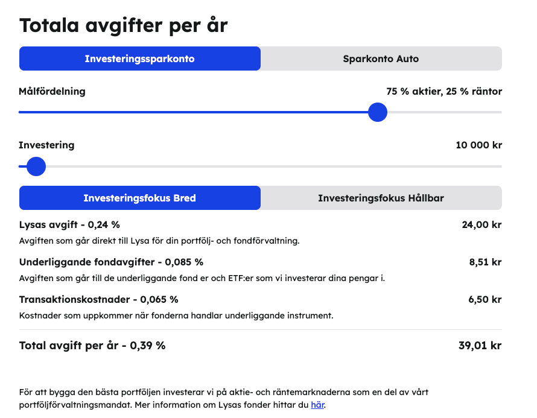
Task: Click the 'Transaktionskostnader - 0,065 %' heading
Action: click(x=98, y=300)
